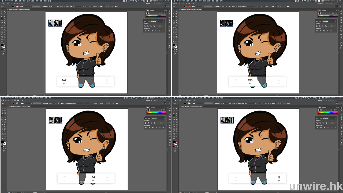Pick the Zoom tool in the window showing 34
343x193 pixels.
pos(5,138)
